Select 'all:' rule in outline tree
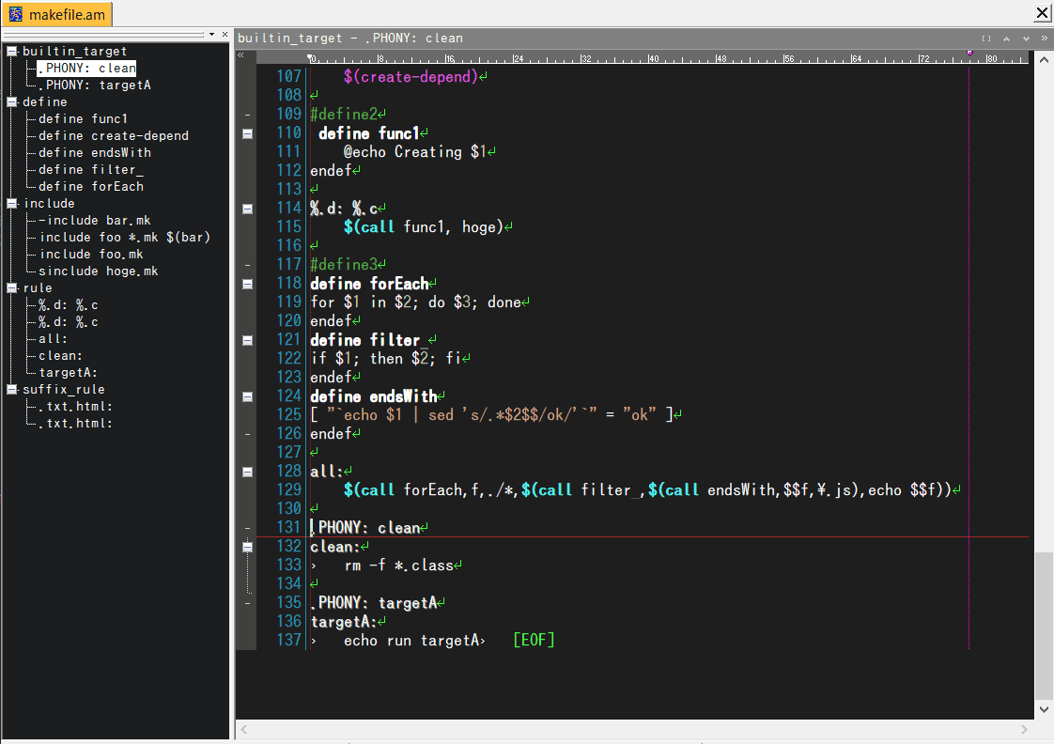Image resolution: width=1054 pixels, height=744 pixels. click(53, 339)
